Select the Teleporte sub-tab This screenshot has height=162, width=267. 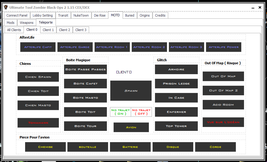[x=46, y=22]
